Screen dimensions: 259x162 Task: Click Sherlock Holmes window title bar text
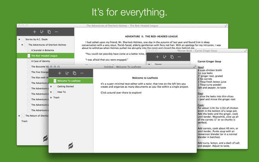coord(122,26)
